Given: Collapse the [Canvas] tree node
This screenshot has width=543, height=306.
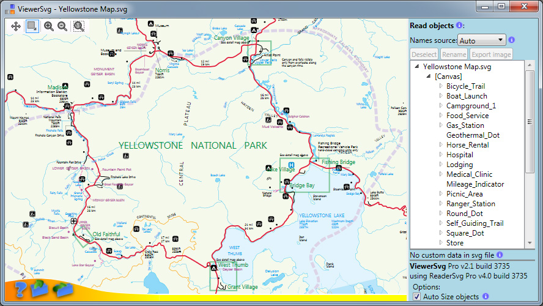Looking at the screenshot, I should pyautogui.click(x=429, y=76).
